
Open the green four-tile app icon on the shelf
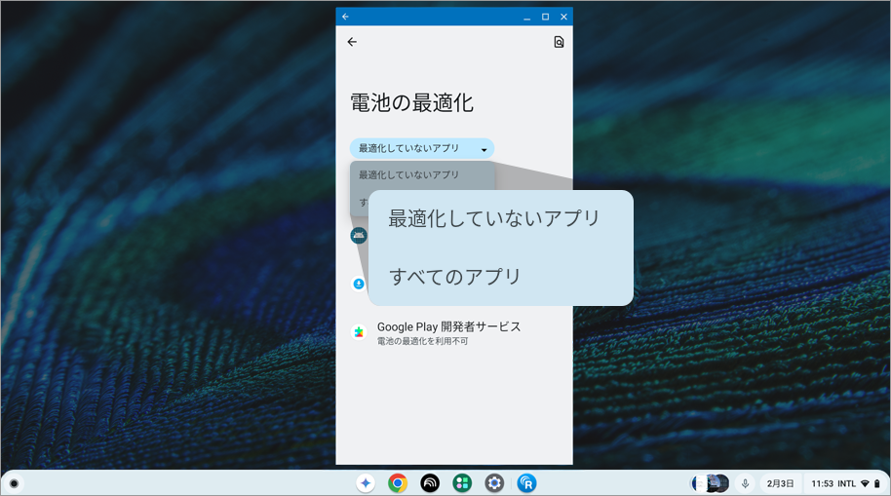click(462, 483)
